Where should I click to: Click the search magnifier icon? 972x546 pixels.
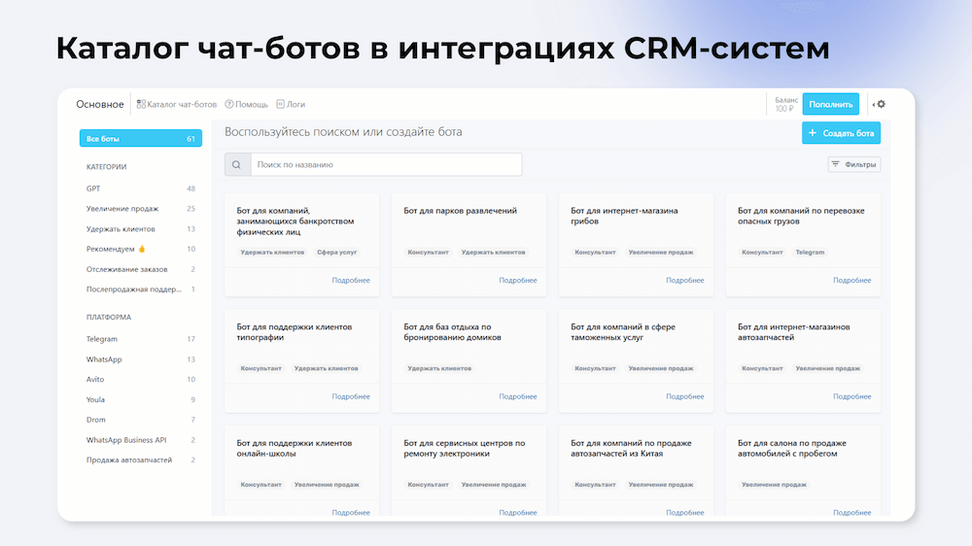coord(237,165)
